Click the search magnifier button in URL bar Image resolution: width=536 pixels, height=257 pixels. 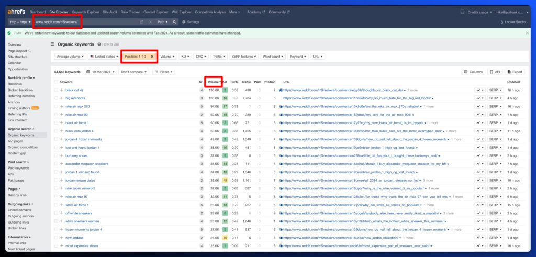click(175, 22)
